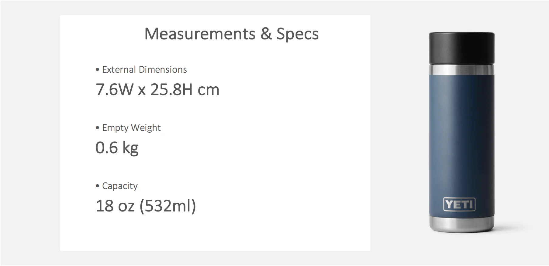The height and width of the screenshot is (266, 549).
Task: Click the word Specs in the heading
Action: point(298,34)
